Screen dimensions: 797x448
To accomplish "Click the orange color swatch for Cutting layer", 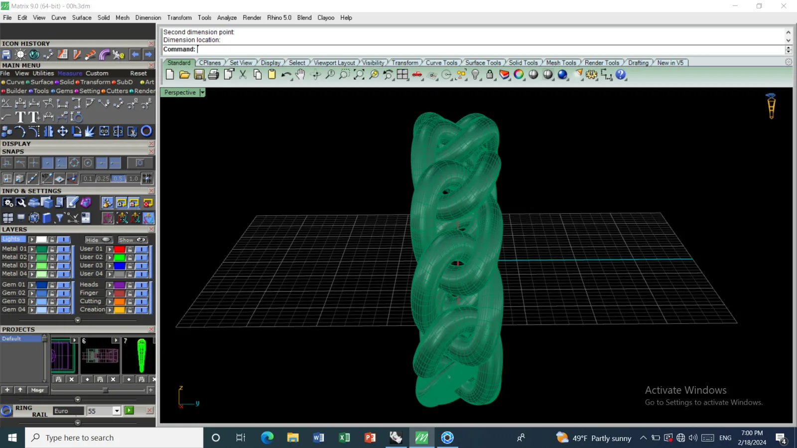I will (120, 301).
